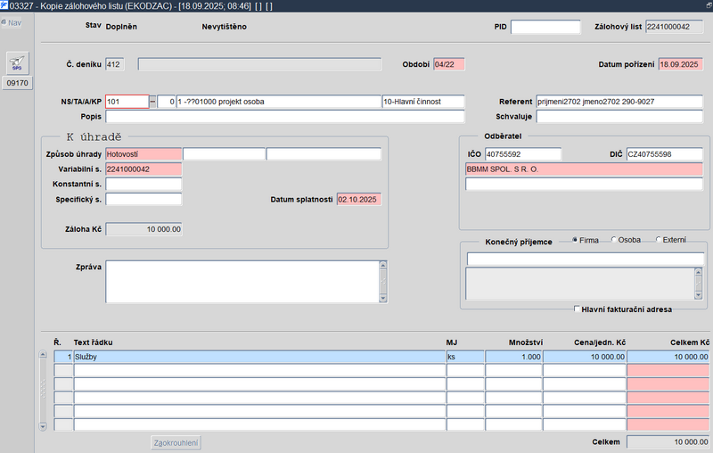Click Zpráva scrollbar up arrow

383,265
